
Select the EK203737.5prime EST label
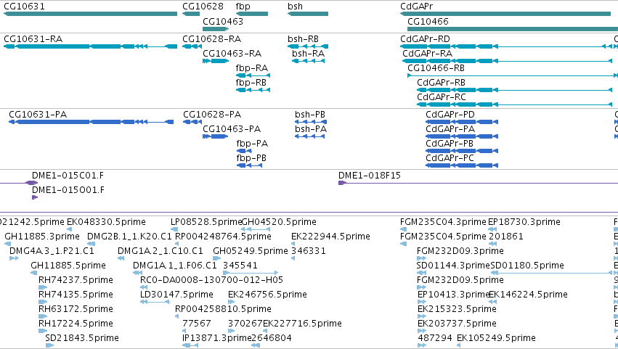[x=458, y=324]
